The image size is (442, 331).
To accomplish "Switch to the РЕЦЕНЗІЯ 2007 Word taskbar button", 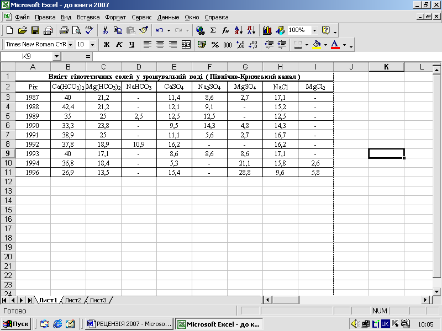I will tap(130, 324).
